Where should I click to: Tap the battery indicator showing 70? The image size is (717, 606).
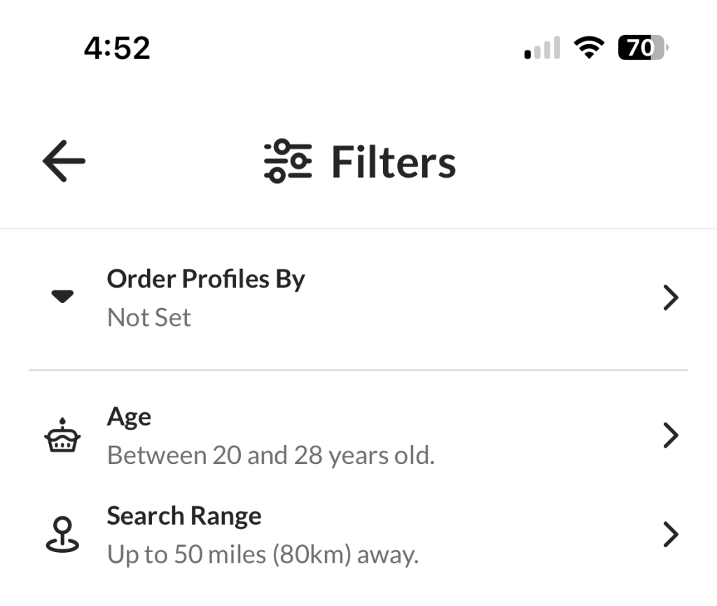[x=643, y=48]
